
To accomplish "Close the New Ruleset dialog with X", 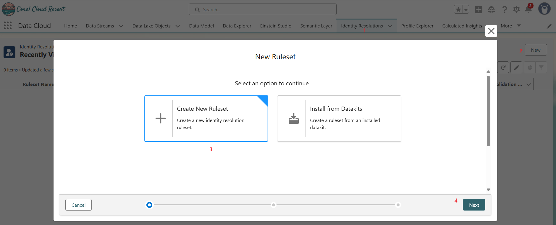I will (491, 31).
